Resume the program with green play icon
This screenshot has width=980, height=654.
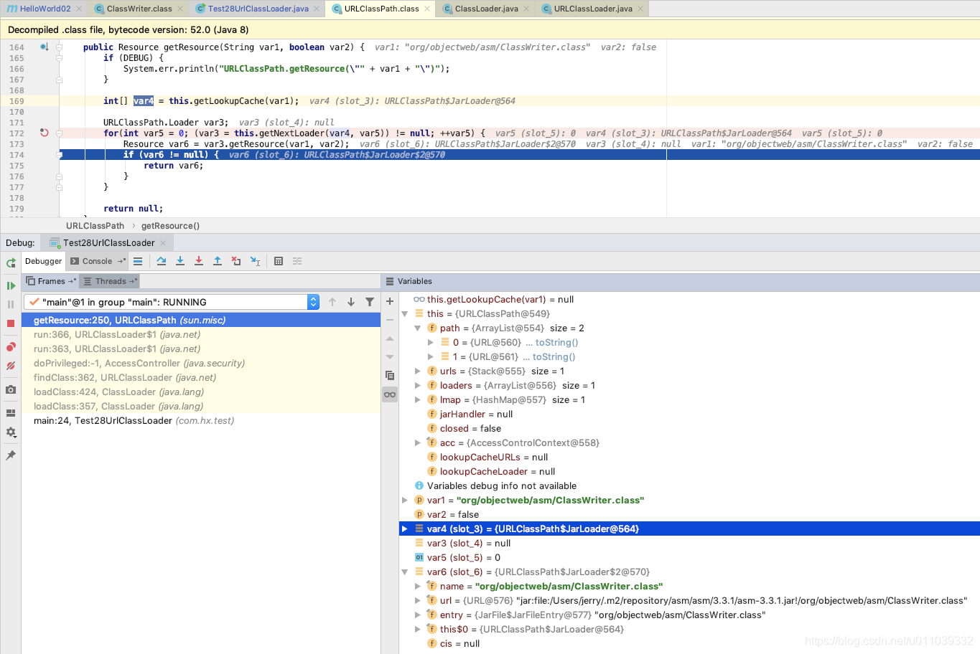(11, 285)
